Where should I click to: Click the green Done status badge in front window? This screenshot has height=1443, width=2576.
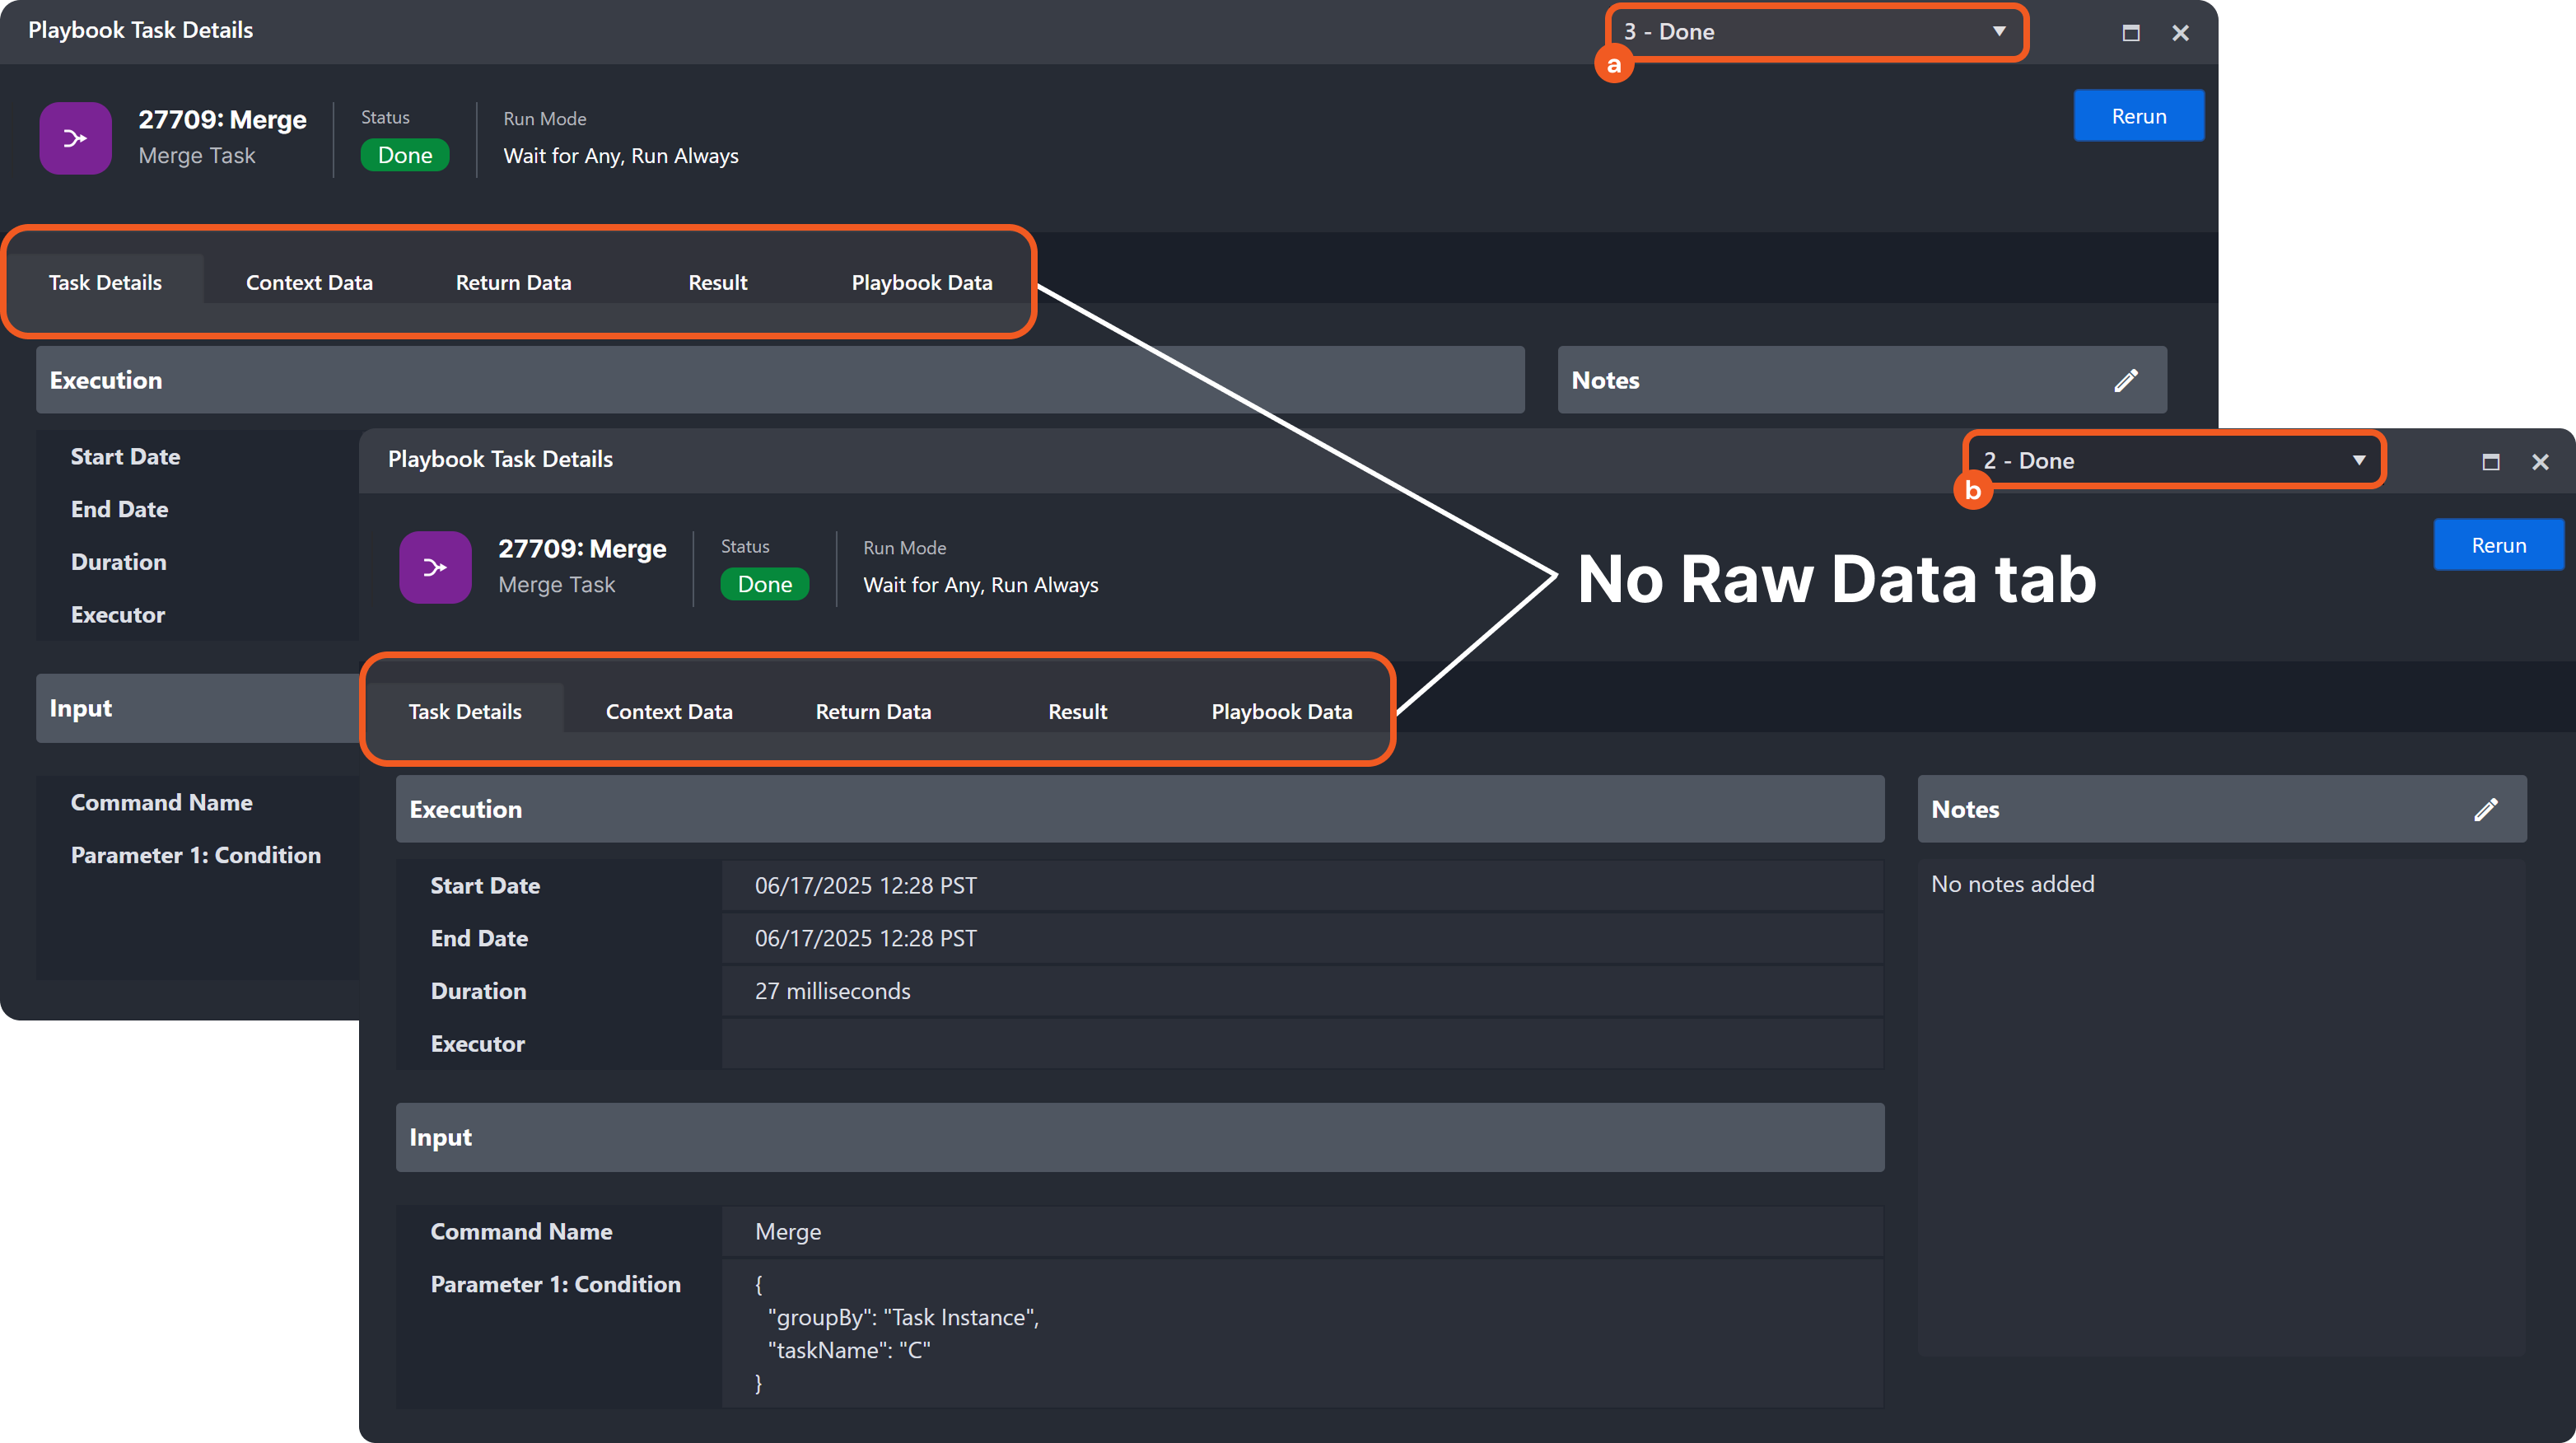pos(764,585)
